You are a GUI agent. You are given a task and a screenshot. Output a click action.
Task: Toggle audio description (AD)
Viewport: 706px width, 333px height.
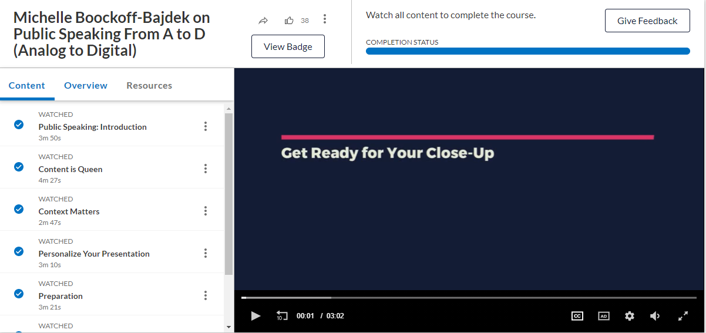tap(604, 316)
